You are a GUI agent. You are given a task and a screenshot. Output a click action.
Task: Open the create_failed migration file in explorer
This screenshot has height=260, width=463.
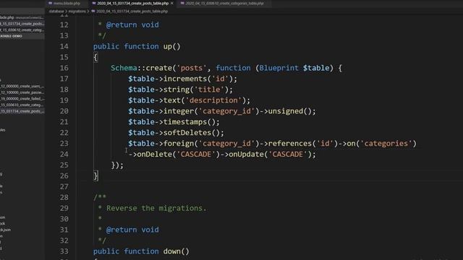coord(22,98)
